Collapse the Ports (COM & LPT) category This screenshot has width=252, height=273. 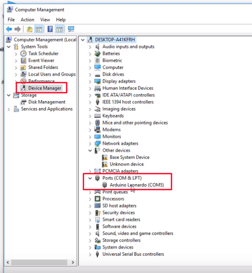(x=90, y=178)
